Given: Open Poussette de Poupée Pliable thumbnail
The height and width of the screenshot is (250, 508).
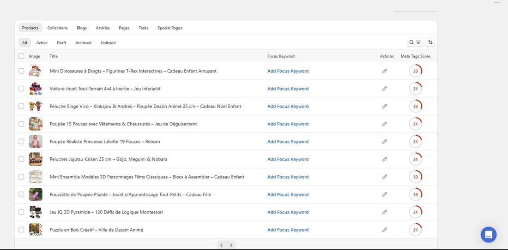Looking at the screenshot, I should 36,194.
